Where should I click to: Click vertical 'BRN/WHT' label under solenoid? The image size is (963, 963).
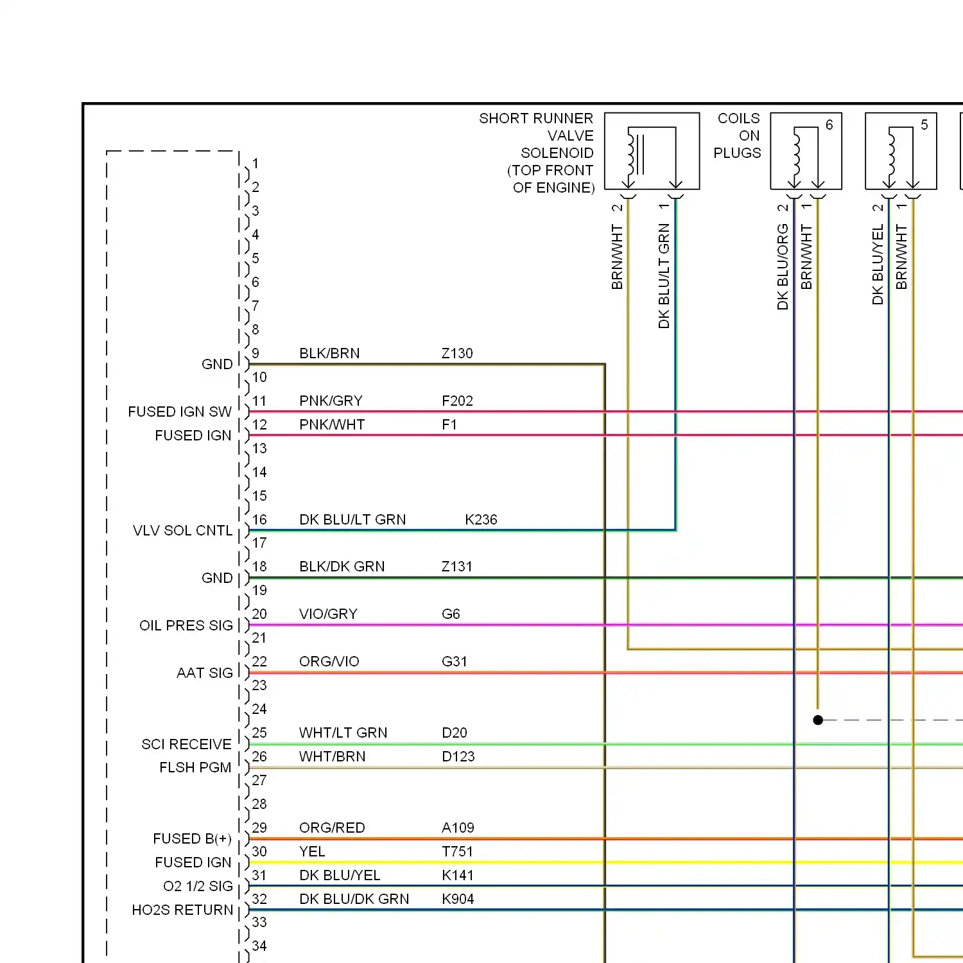click(617, 257)
